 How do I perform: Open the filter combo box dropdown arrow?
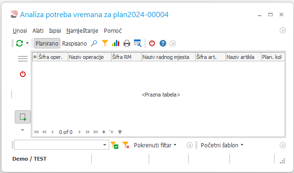[x=105, y=145]
